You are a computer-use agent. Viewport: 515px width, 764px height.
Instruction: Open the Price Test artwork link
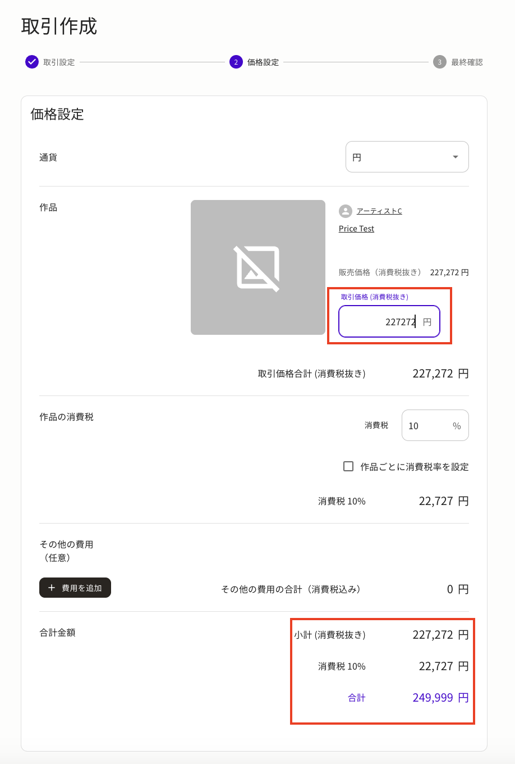point(356,229)
